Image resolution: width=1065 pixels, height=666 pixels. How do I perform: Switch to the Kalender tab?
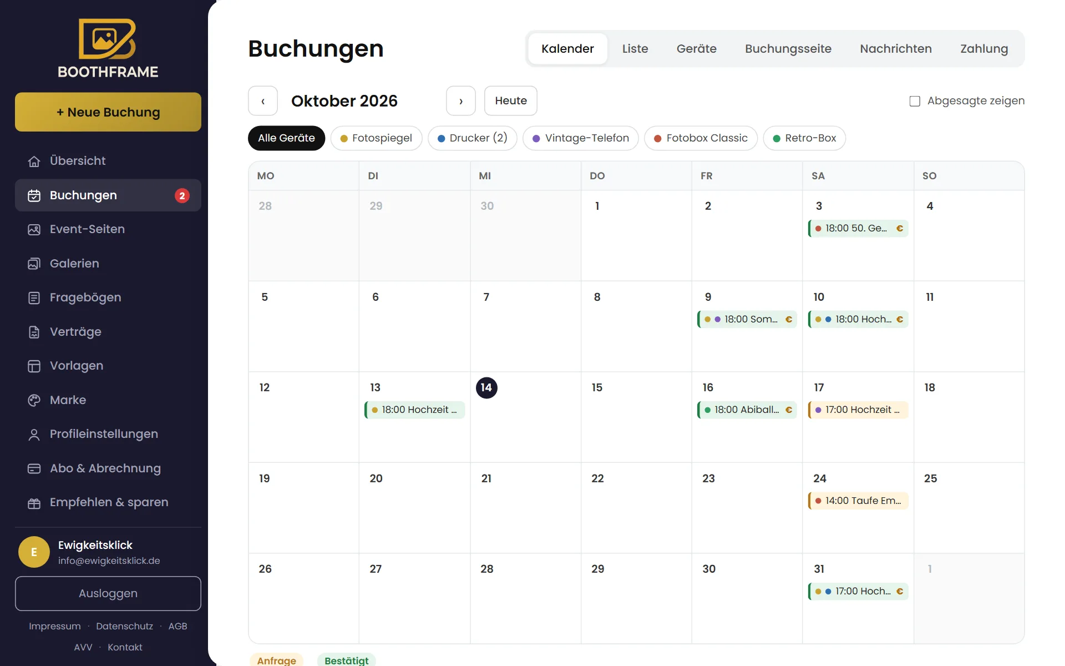pos(567,49)
